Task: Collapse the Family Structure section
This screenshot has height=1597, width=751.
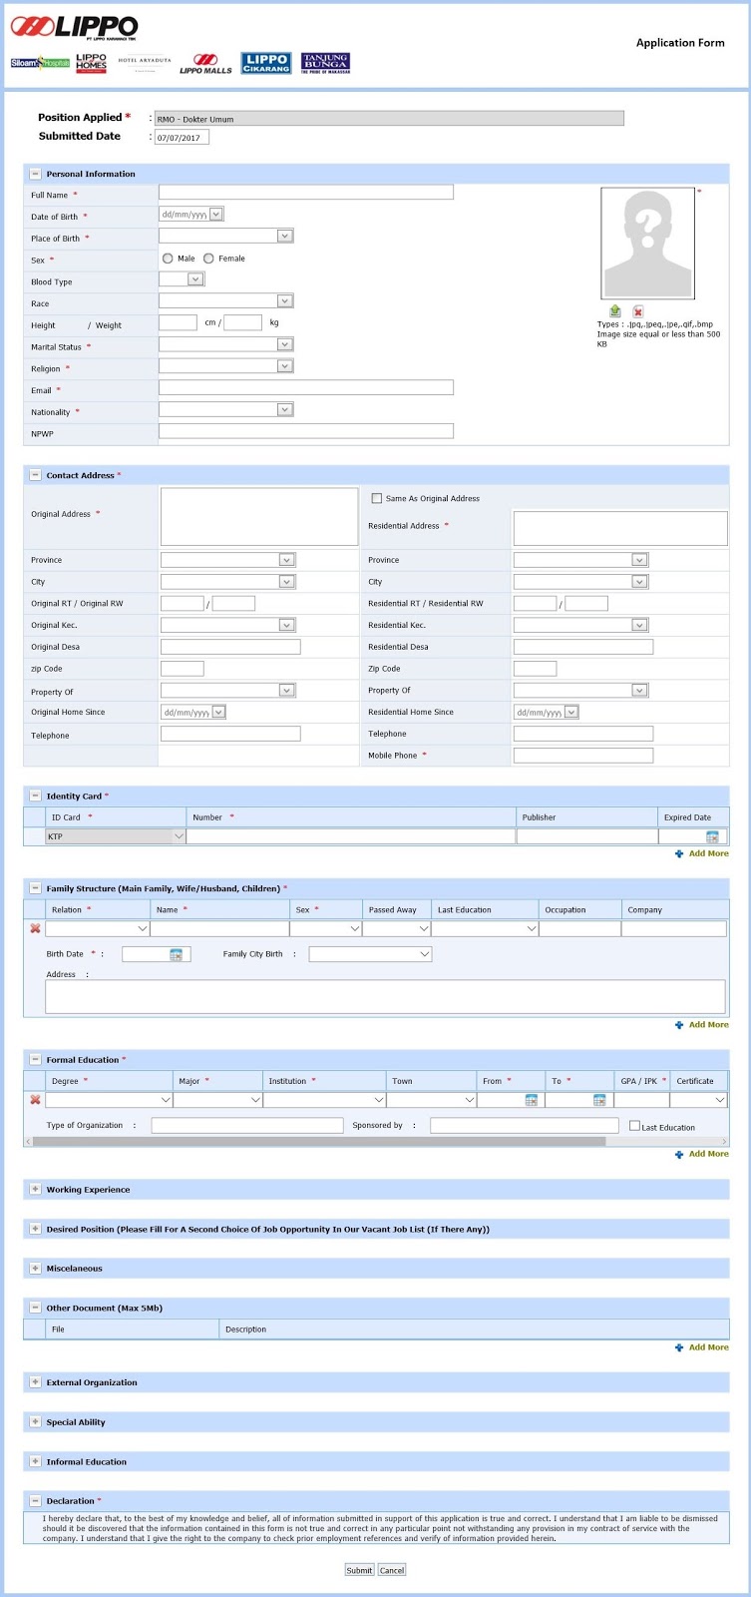Action: (x=35, y=888)
